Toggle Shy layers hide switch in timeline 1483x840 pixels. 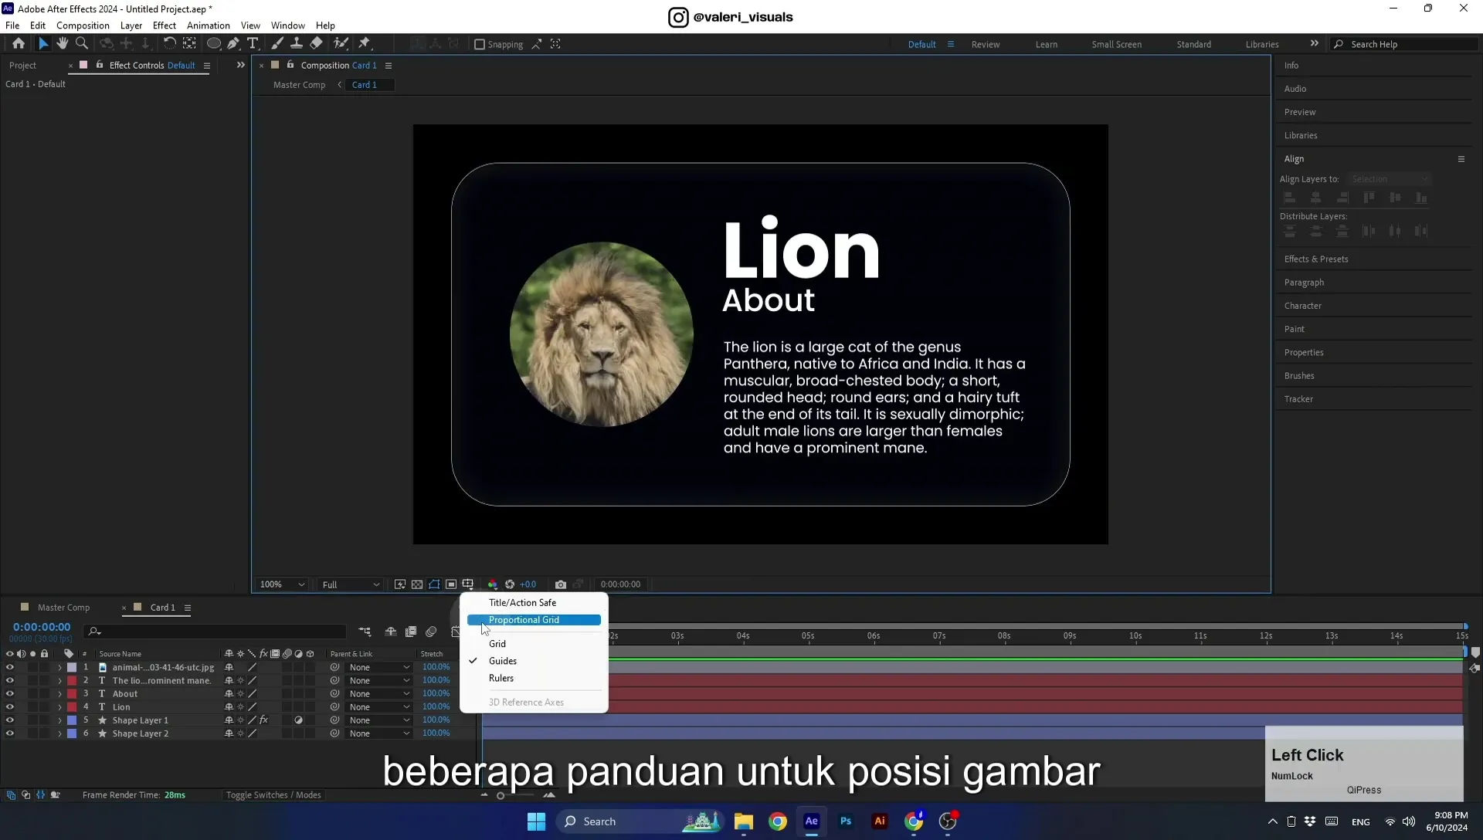[x=391, y=632]
